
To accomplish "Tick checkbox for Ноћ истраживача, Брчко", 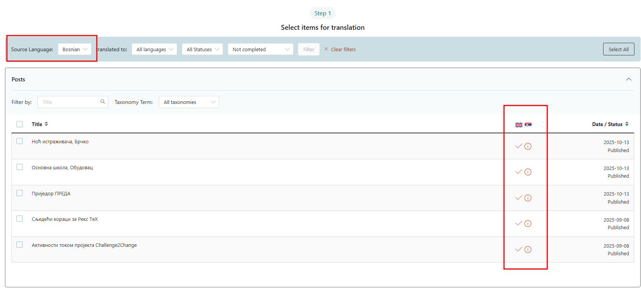I will [x=20, y=141].
